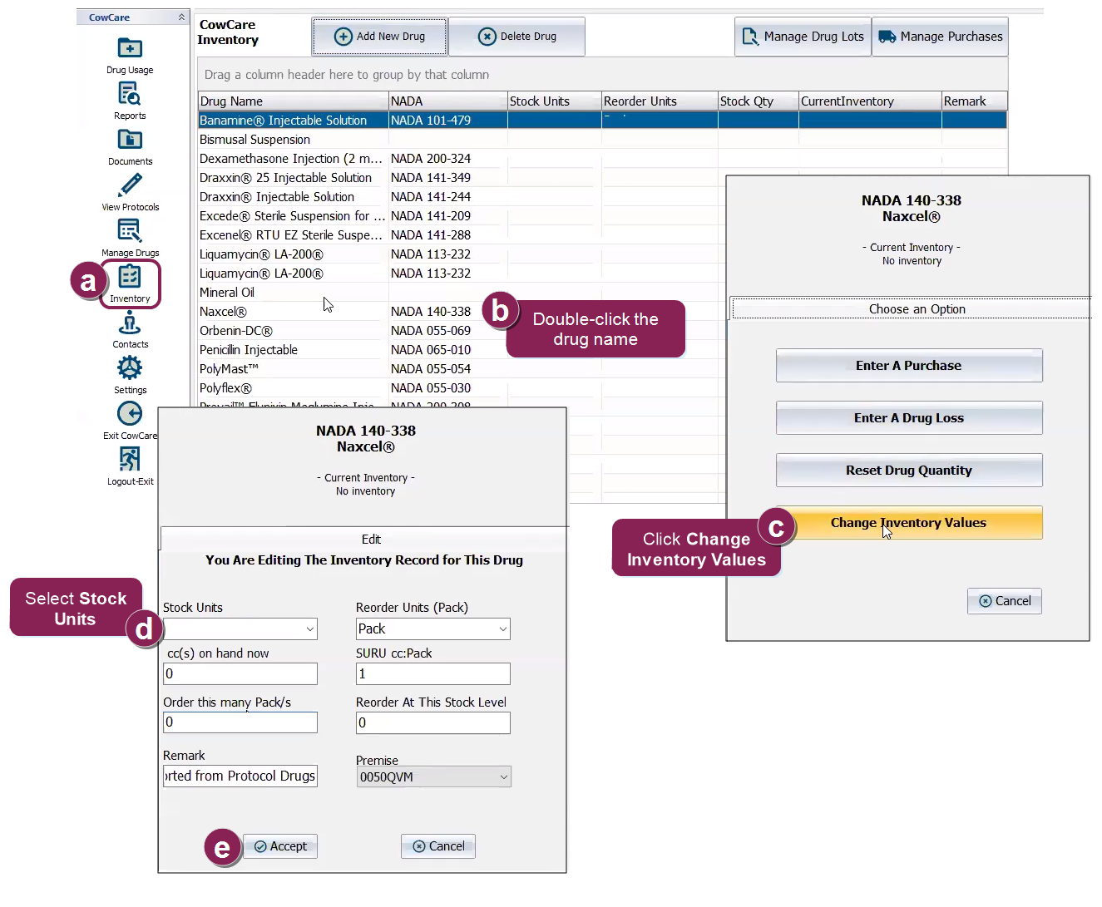This screenshot has height=907, width=1102.
Task: Open the Documents folder icon
Action: tap(130, 140)
